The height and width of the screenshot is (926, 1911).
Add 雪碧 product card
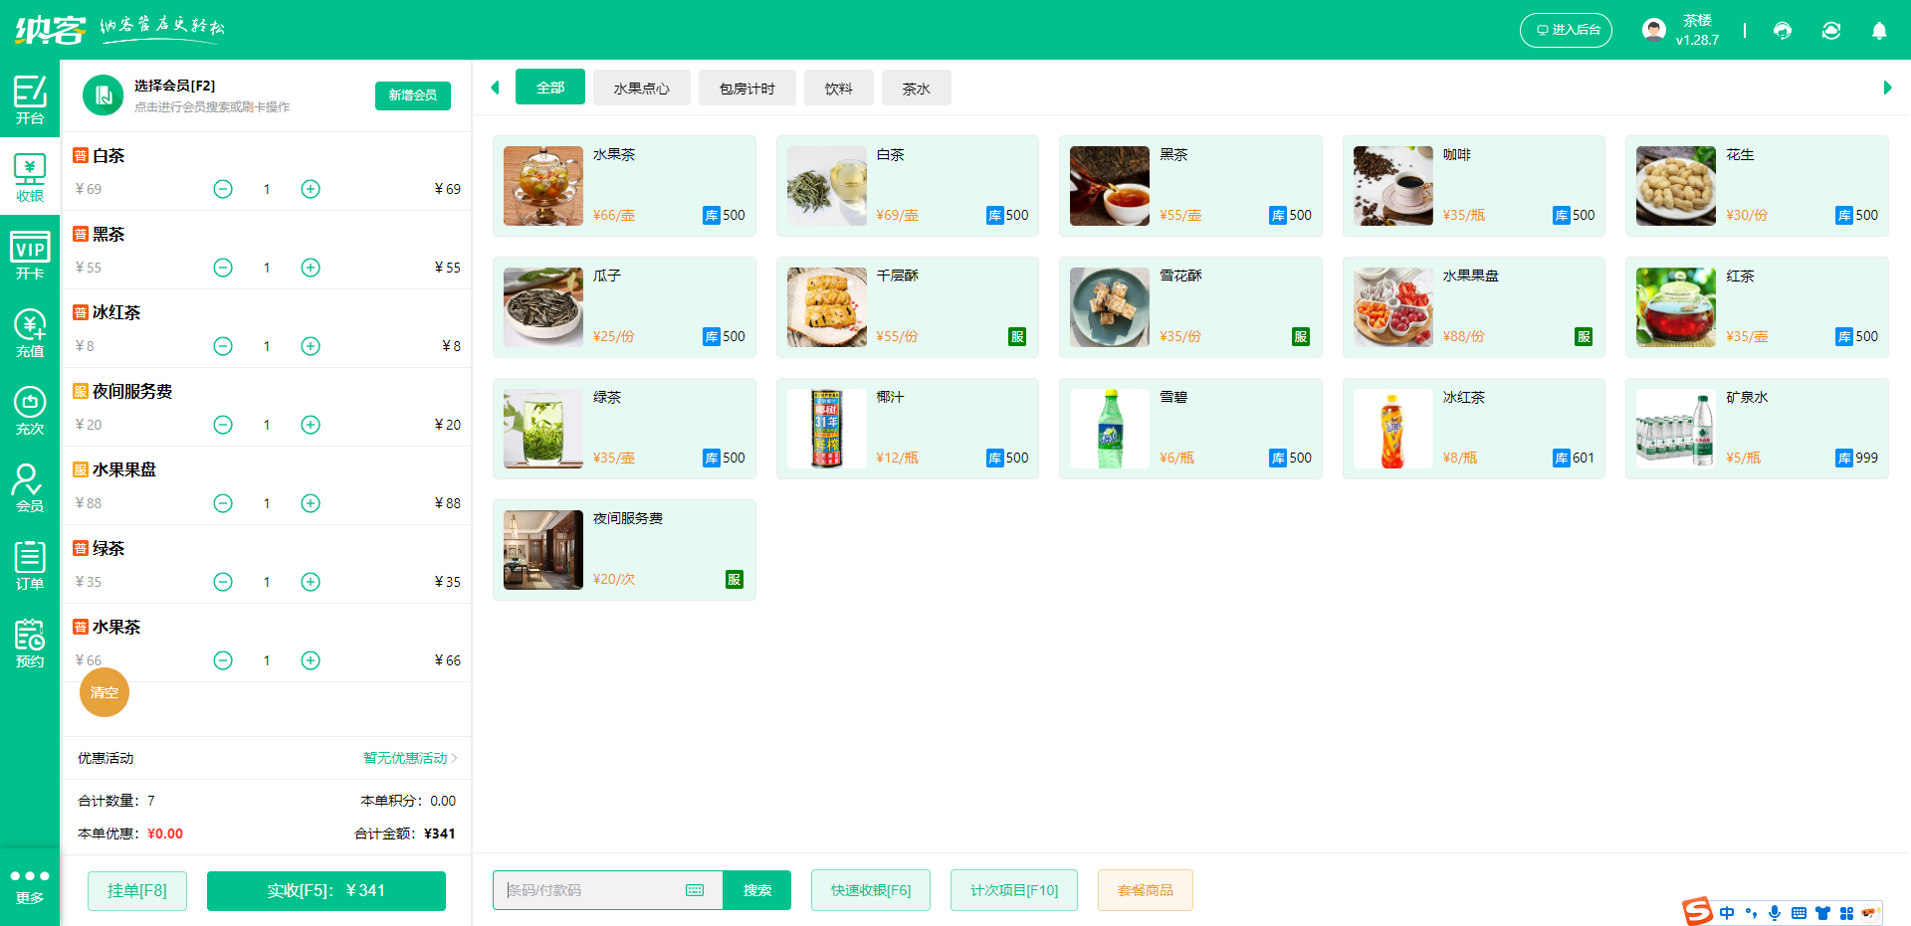(x=1190, y=429)
